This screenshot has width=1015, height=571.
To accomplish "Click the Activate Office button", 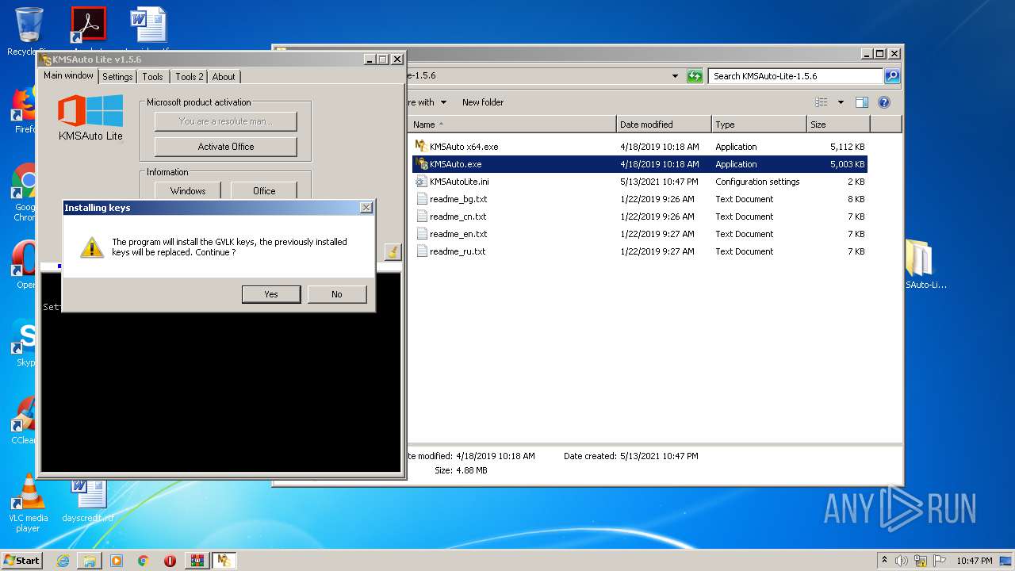I will (x=226, y=147).
